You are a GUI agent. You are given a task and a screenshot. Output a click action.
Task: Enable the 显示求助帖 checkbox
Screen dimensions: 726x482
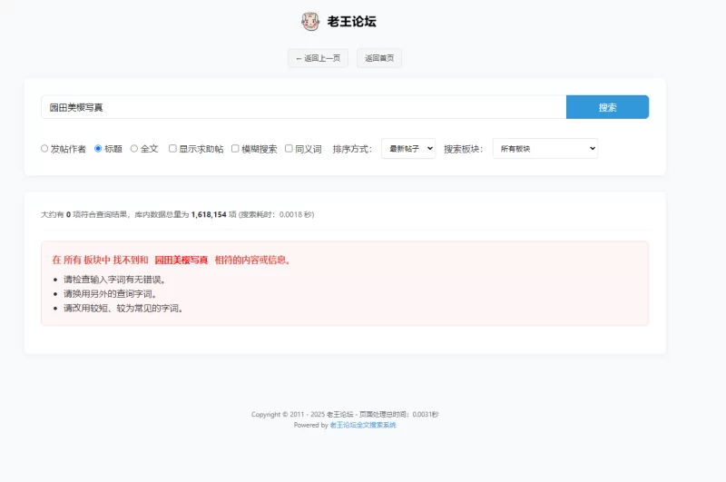pos(172,149)
